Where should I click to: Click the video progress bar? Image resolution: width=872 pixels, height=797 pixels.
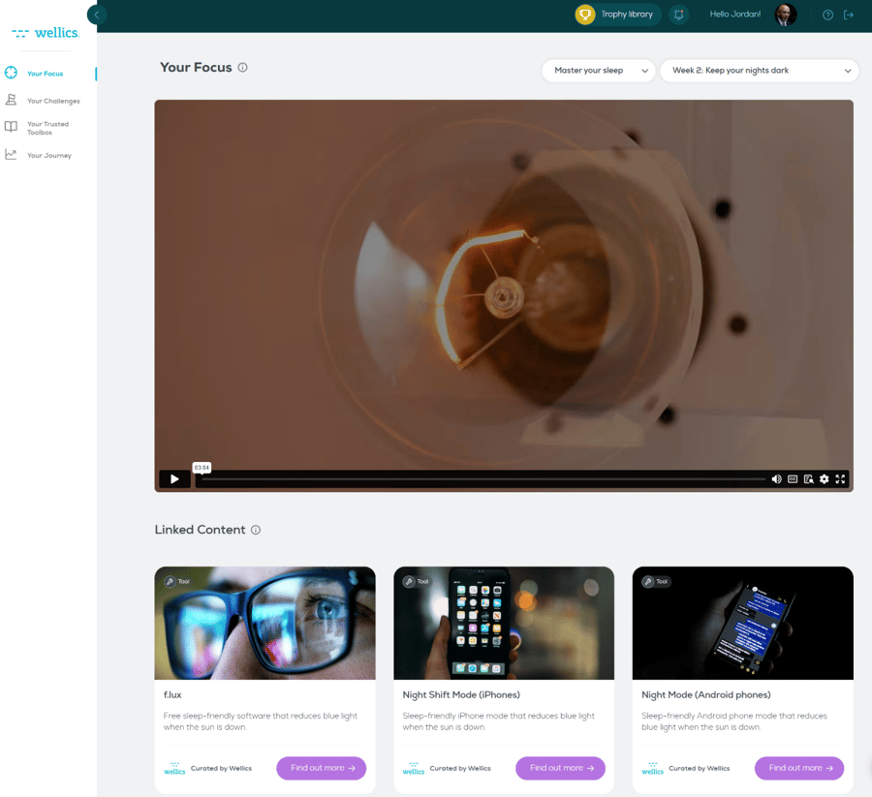click(484, 478)
